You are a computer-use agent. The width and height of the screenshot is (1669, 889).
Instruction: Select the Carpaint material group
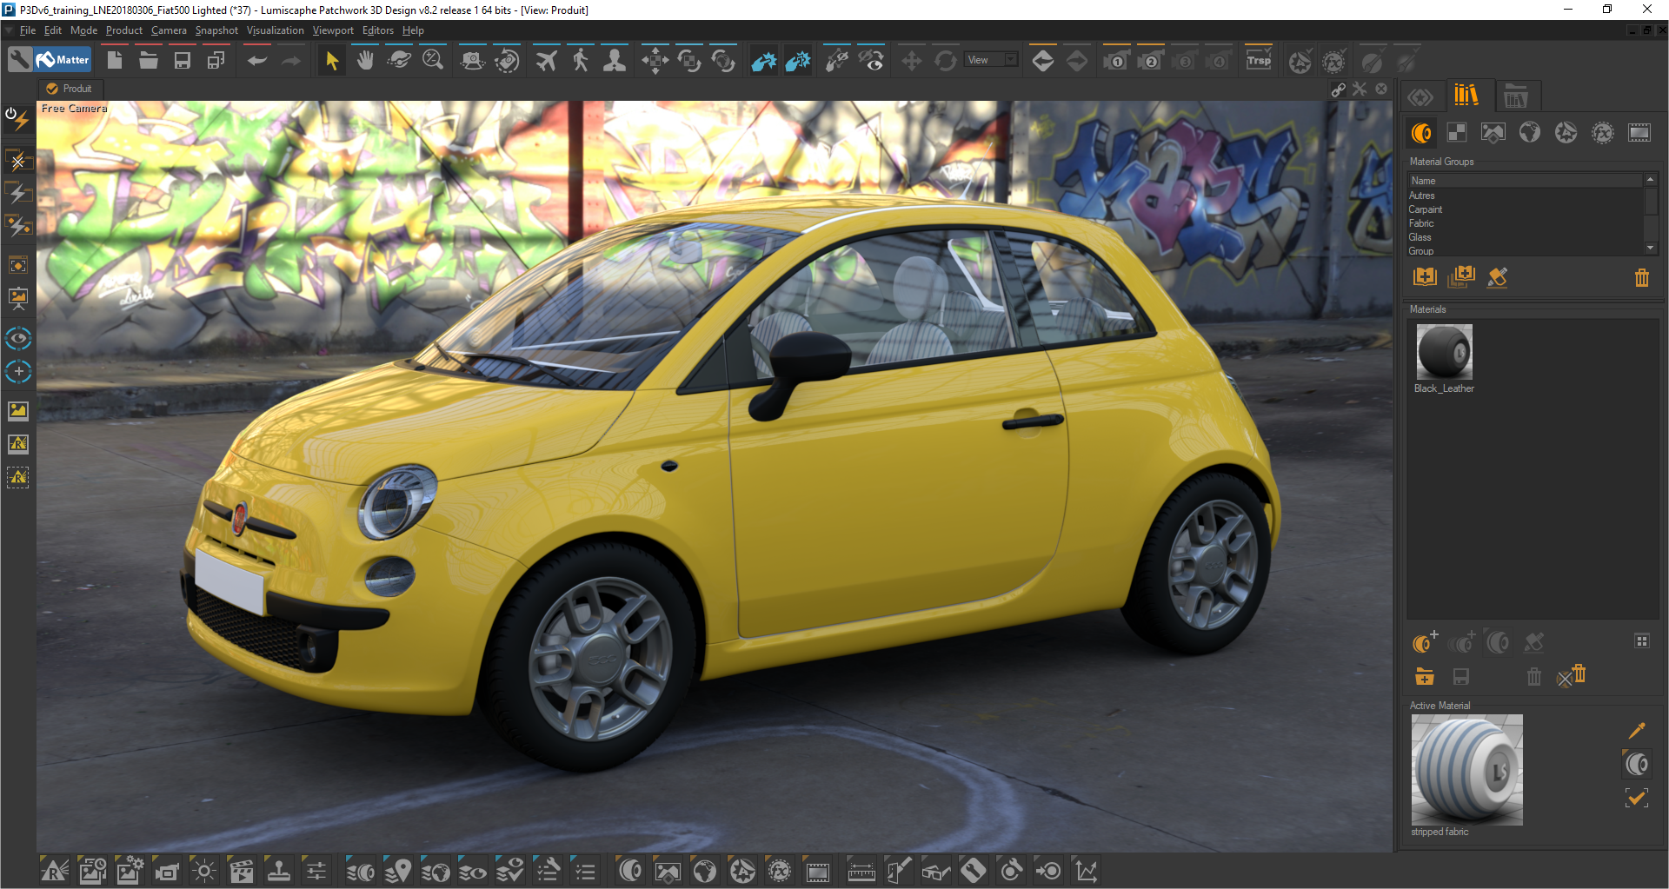(x=1426, y=209)
